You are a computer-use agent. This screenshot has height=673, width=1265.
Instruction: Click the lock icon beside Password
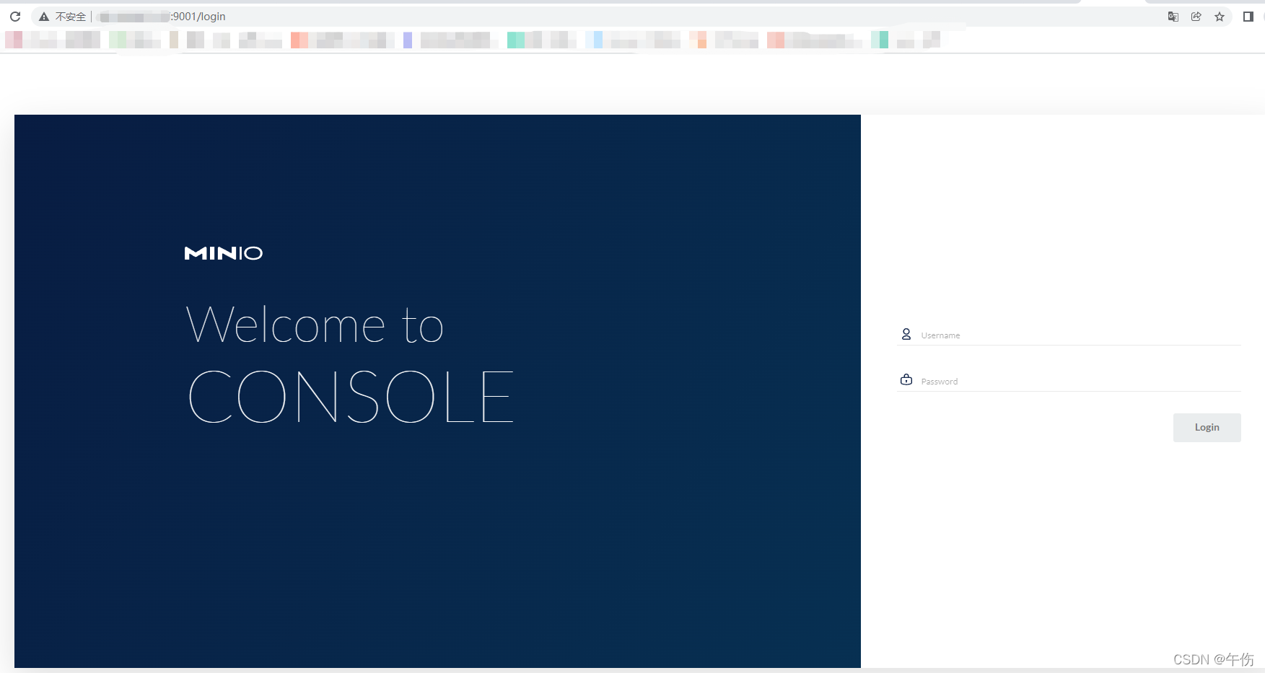(x=906, y=379)
